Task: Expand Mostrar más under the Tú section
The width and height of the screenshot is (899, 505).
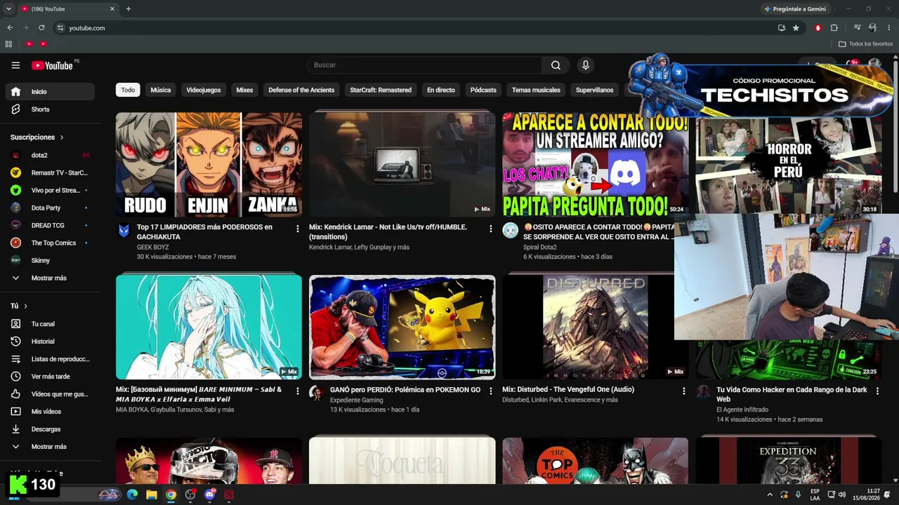Action: coord(50,447)
